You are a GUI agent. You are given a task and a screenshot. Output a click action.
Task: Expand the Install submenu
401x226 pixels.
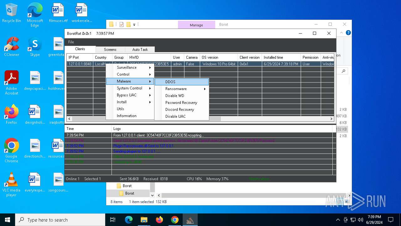130,102
